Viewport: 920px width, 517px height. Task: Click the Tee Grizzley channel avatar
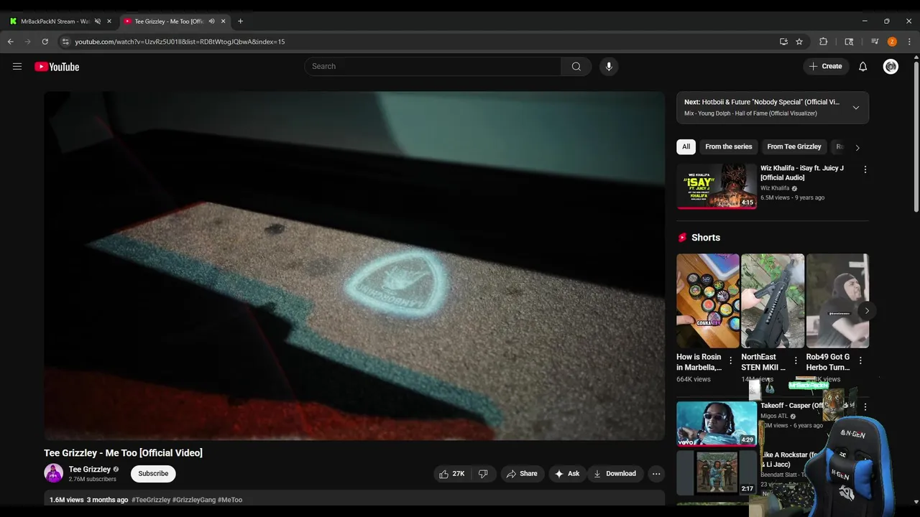(x=54, y=473)
